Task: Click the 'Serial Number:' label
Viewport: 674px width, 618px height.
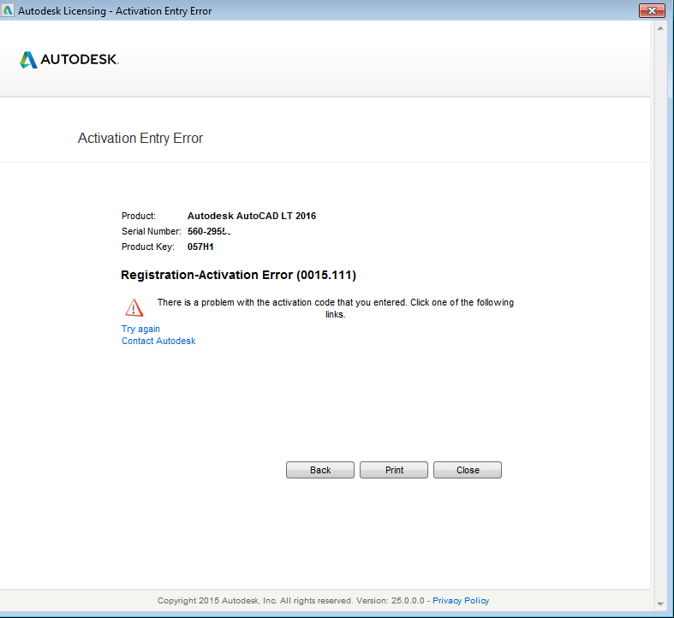Action: tap(152, 231)
